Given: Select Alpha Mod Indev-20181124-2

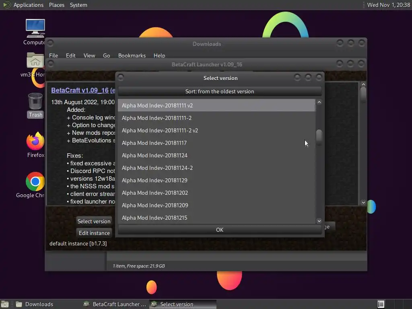Looking at the screenshot, I should click(216, 168).
